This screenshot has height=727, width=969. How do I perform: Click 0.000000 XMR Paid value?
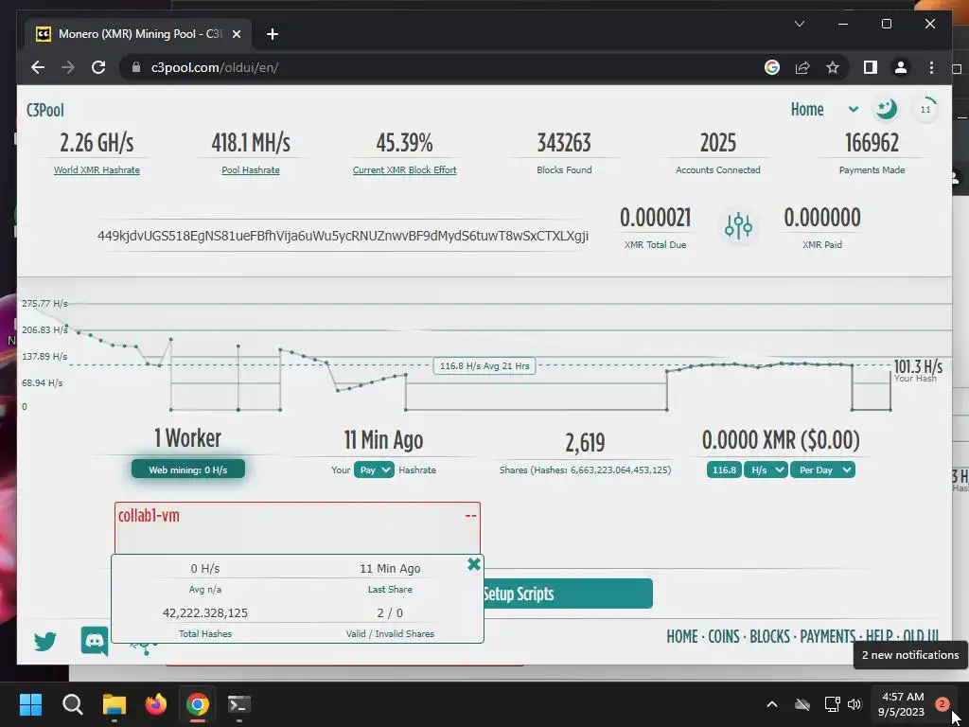click(822, 218)
